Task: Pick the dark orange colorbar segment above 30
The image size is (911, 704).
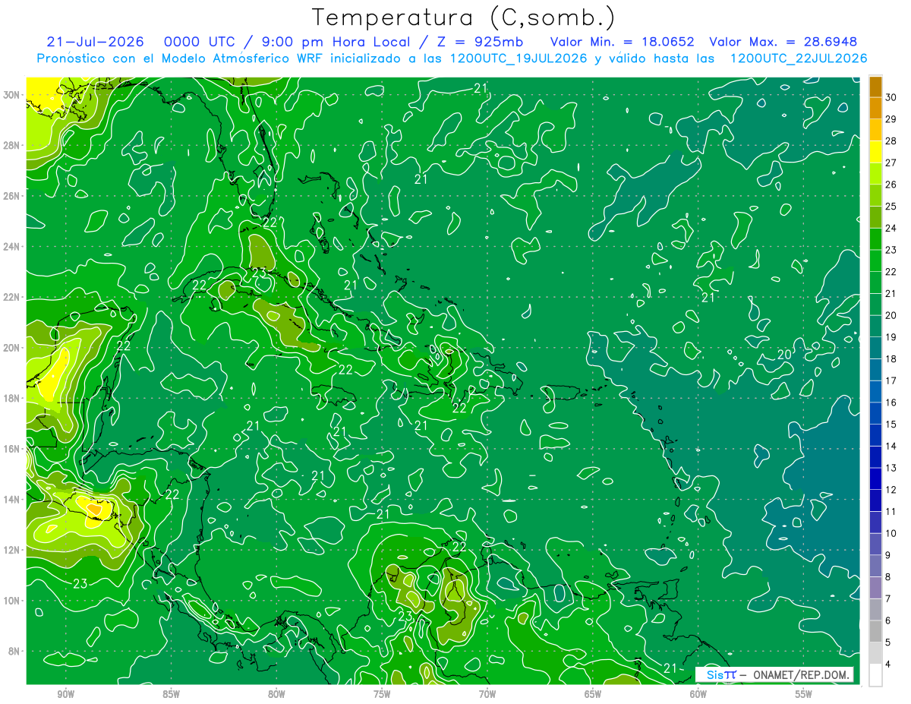Action: tap(875, 87)
